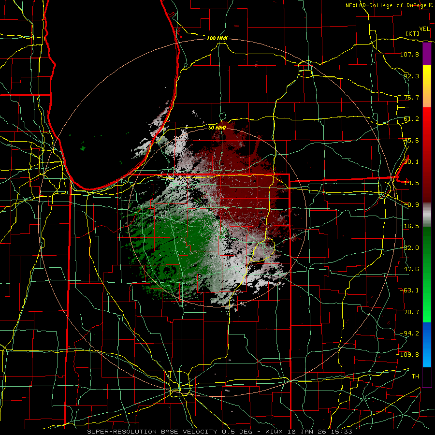Image resolution: width=435 pixels, height=435 pixels.
Task: Click the [KT] units label
Action: tap(413, 33)
